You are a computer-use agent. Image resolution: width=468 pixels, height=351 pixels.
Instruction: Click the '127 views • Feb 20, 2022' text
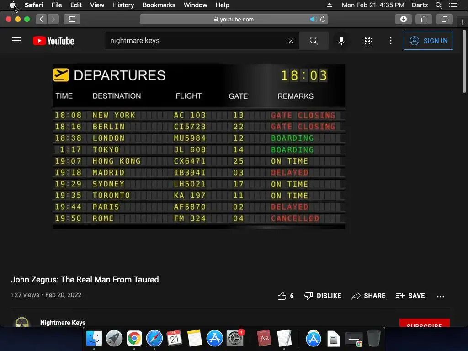tap(46, 295)
